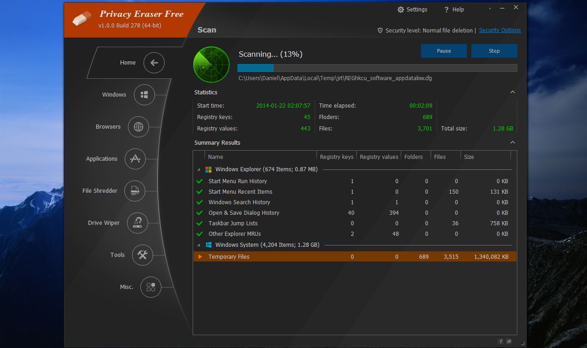Click the Home back-arrow icon

[x=154, y=63]
